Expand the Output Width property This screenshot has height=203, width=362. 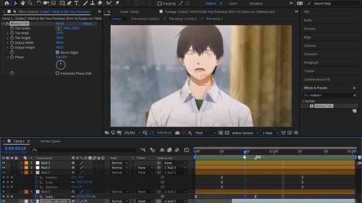(7, 43)
